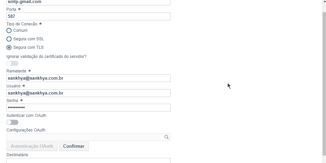The height and width of the screenshot is (163, 326).
Task: Click the Usuário email field
Action: coord(88,93)
